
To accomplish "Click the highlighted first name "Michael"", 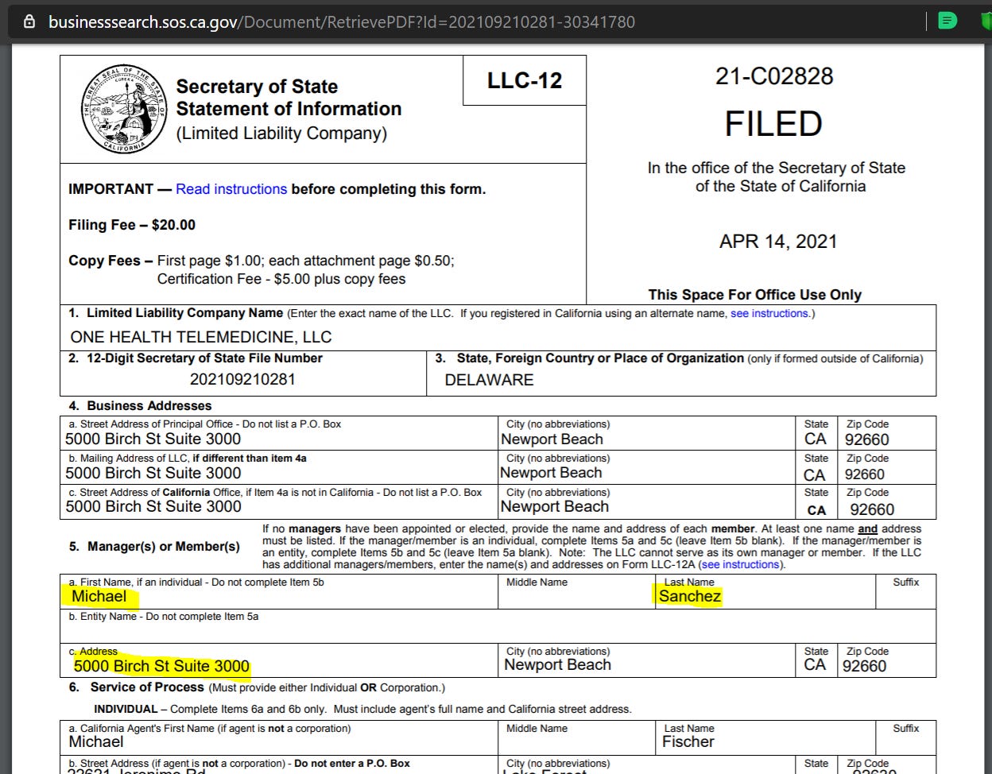I will click(x=99, y=596).
